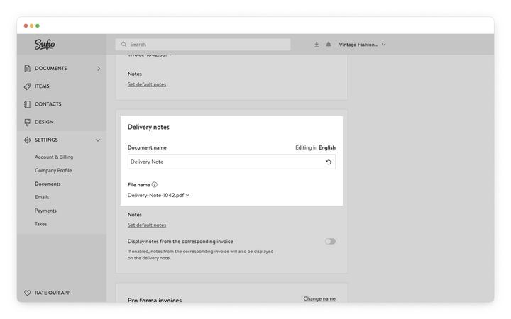
Task: Click Set default notes in Delivery notes
Action: coord(147,225)
